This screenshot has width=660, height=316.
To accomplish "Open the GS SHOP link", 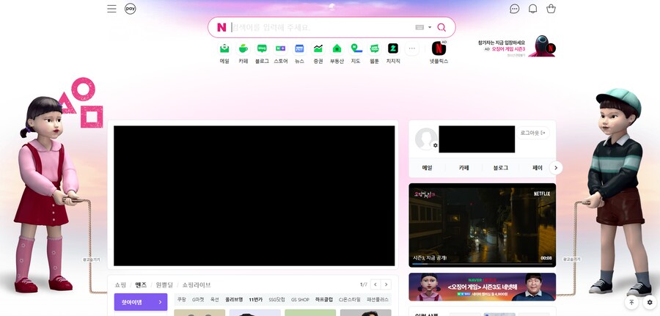I will [300, 300].
